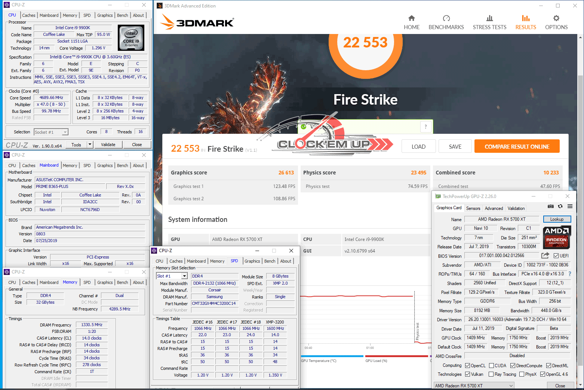584x390 pixels.
Task: Open the GPU-Z hamburger menu
Action: [570, 206]
